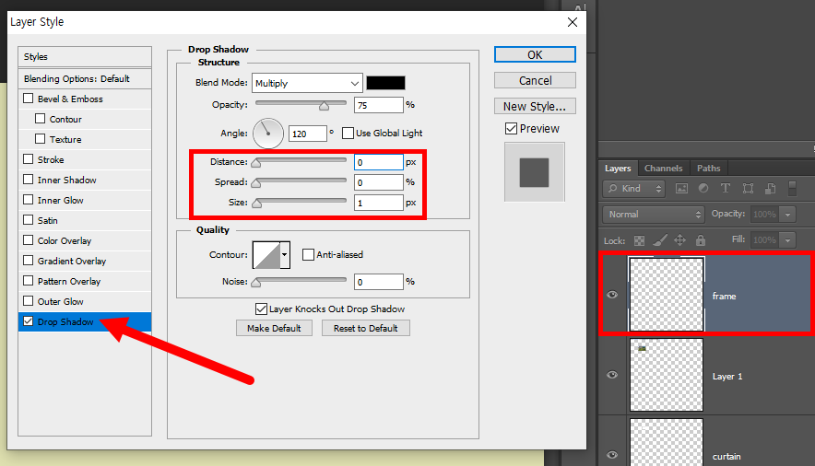Viewport: 815px width, 466px height.
Task: Click the angle dial control
Action: pos(268,134)
